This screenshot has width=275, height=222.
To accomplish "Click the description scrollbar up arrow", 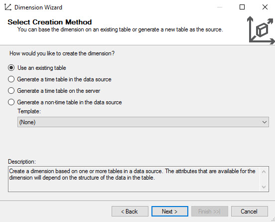I will click(264, 172).
